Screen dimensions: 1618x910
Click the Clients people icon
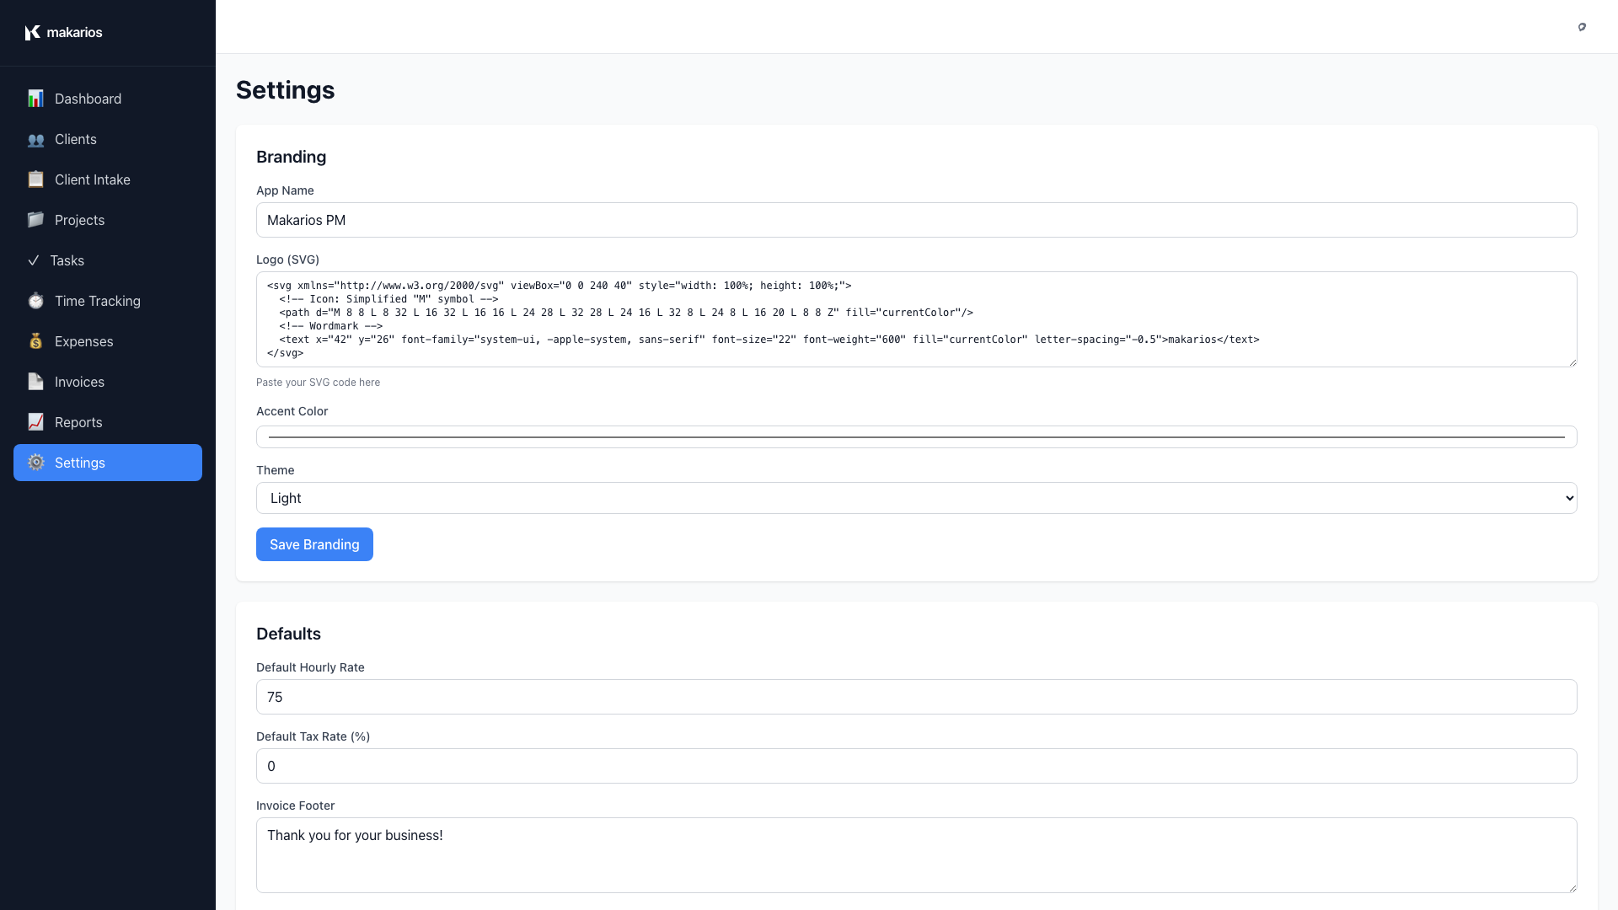tap(35, 139)
